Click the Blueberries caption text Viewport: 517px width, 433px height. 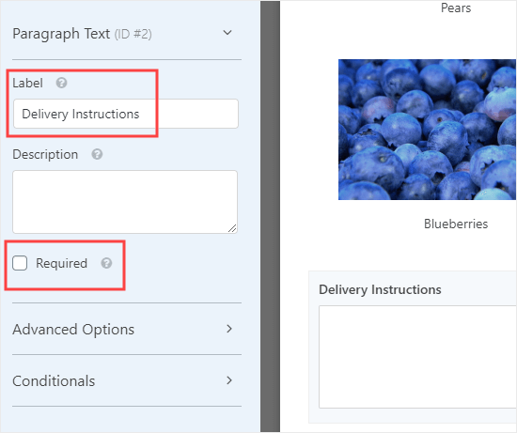point(456,224)
